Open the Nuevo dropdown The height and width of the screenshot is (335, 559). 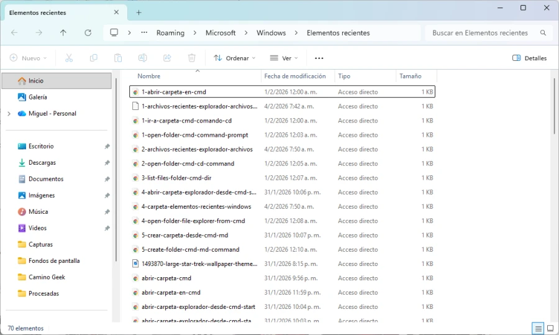(29, 58)
